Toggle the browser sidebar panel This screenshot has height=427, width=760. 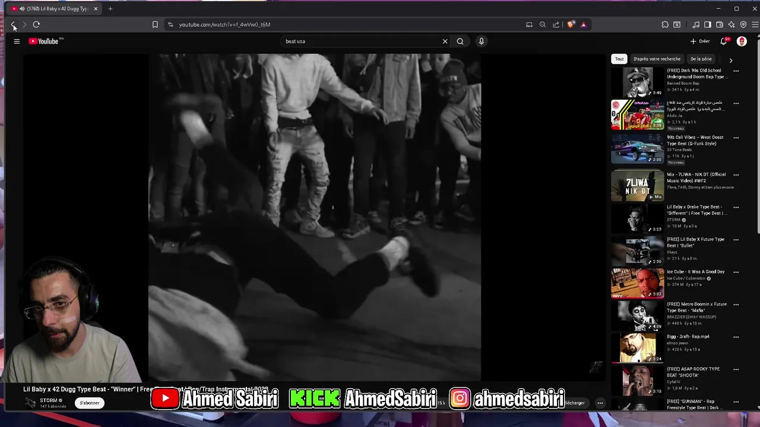click(x=708, y=24)
